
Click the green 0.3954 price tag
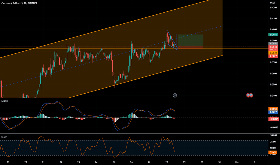point(273,34)
